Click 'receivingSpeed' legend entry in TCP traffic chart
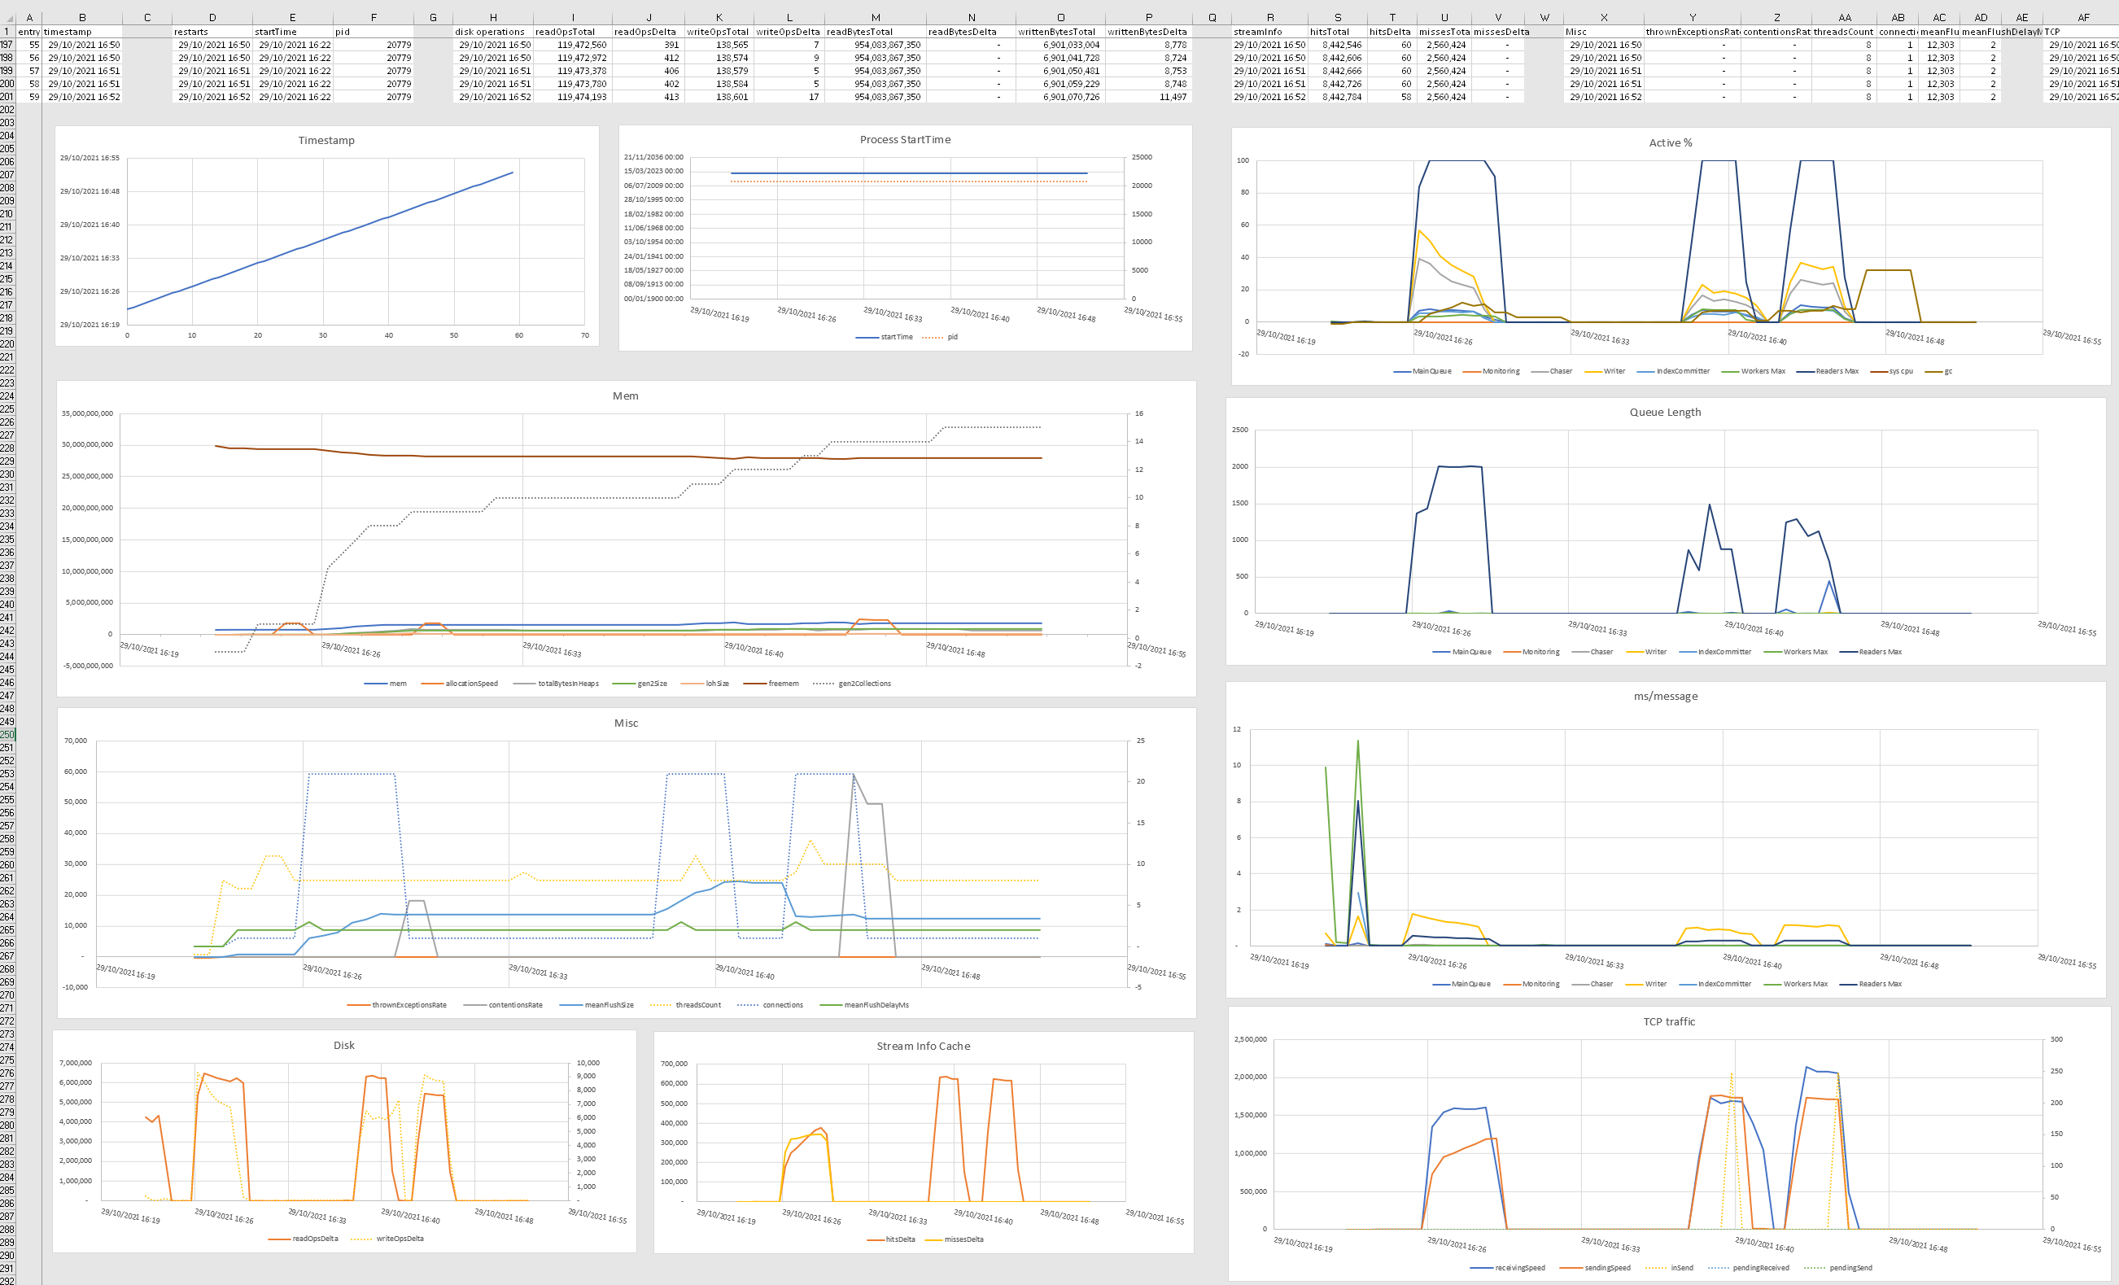Image resolution: width=2119 pixels, height=1285 pixels. pos(1508,1268)
